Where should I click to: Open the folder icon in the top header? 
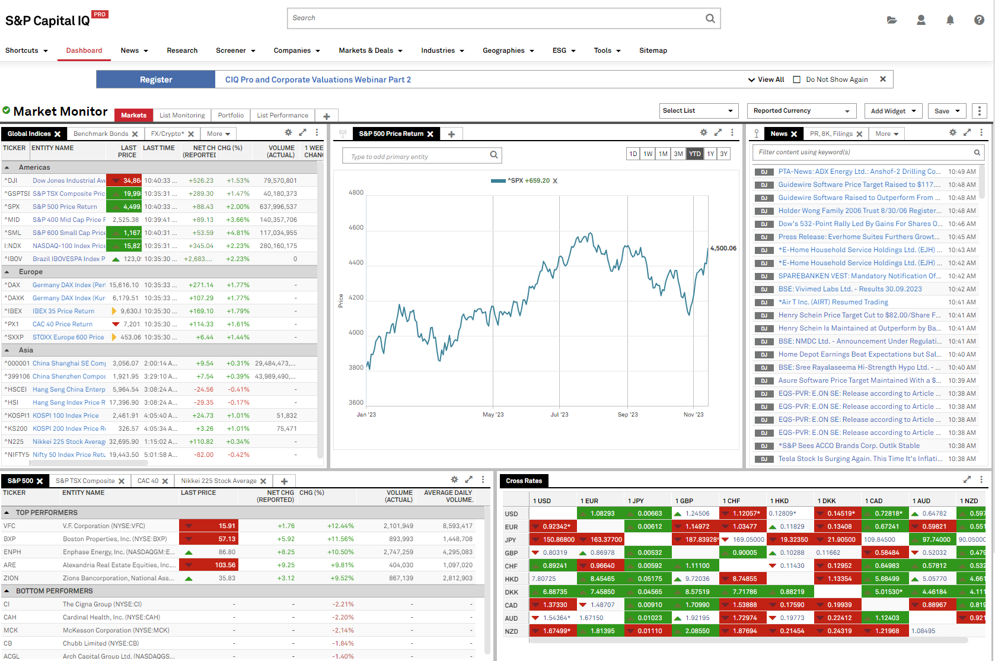click(x=892, y=20)
